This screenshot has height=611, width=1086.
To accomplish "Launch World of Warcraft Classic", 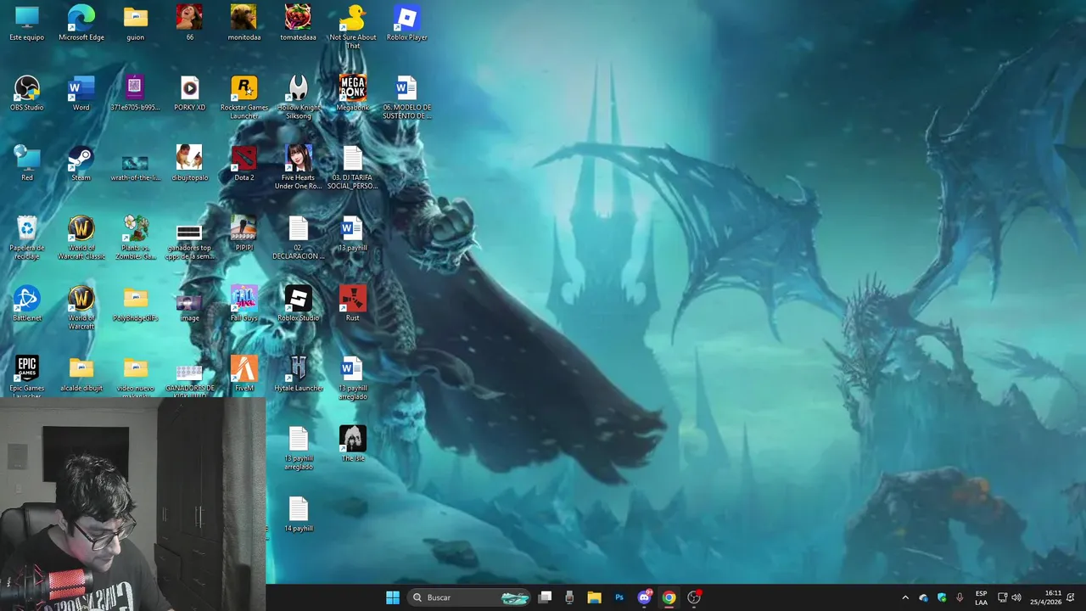I will (x=81, y=238).
